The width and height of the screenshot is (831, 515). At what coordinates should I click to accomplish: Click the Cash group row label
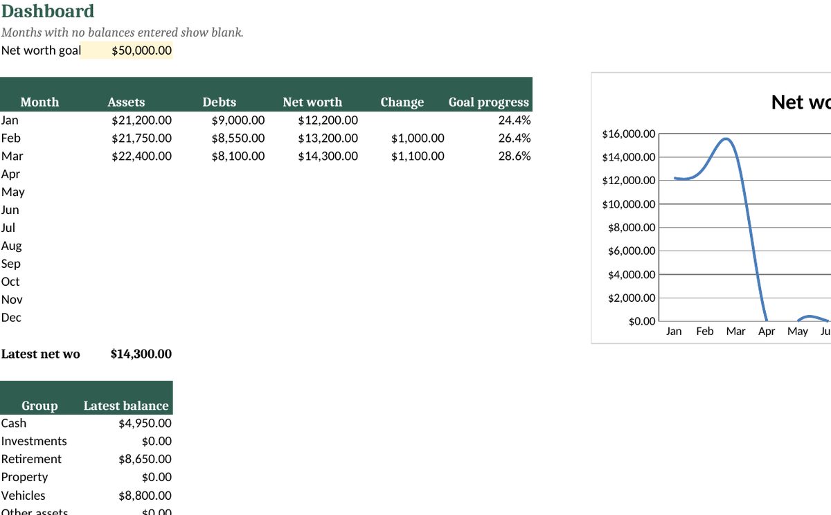[14, 423]
